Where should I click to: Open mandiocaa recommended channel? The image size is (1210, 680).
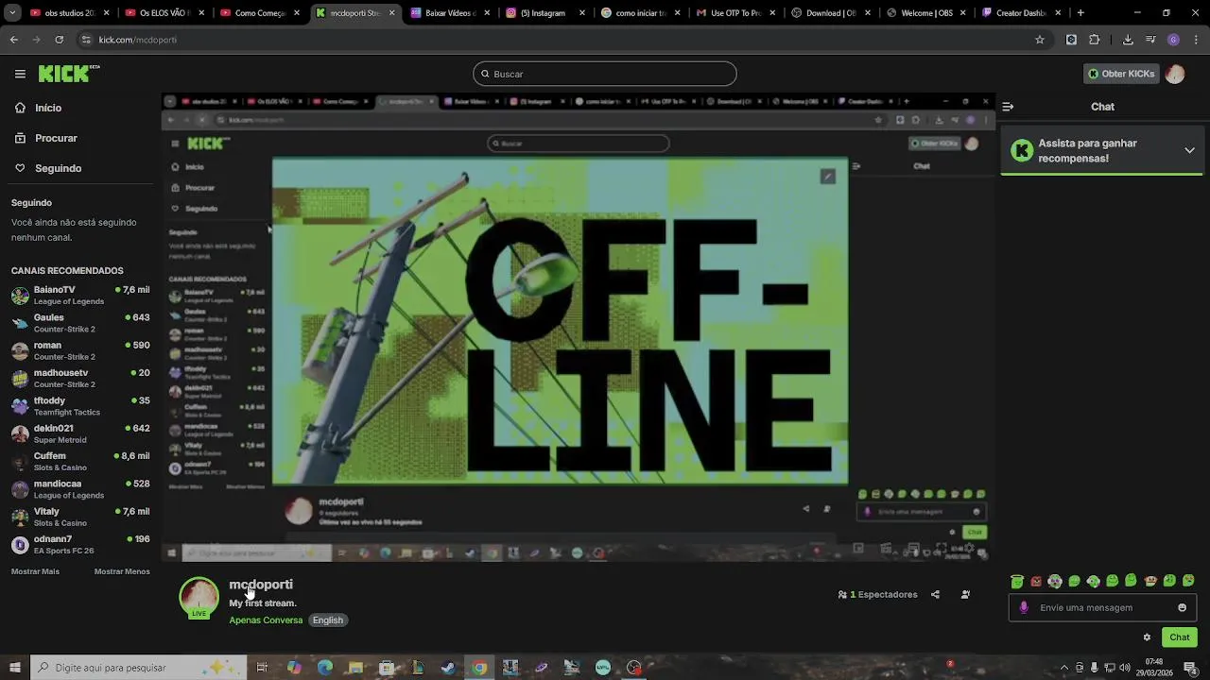coord(79,488)
